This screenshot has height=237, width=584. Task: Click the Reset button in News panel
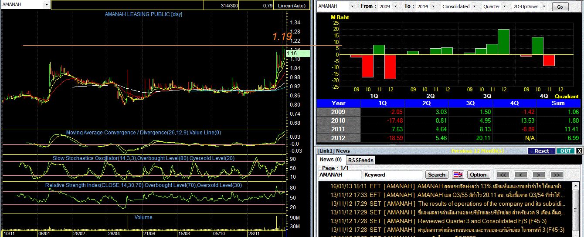542,151
